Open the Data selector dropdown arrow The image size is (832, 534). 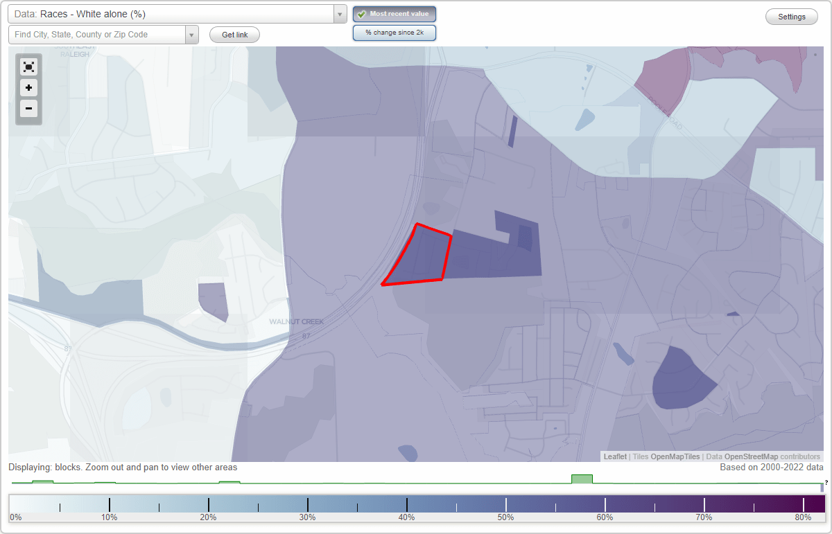[340, 14]
